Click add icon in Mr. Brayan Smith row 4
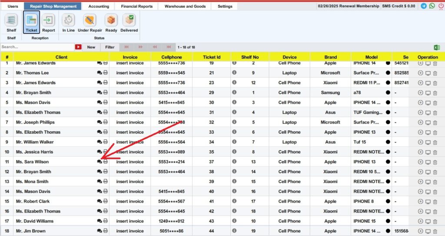The width and height of the screenshot is (445, 236). coord(421,93)
